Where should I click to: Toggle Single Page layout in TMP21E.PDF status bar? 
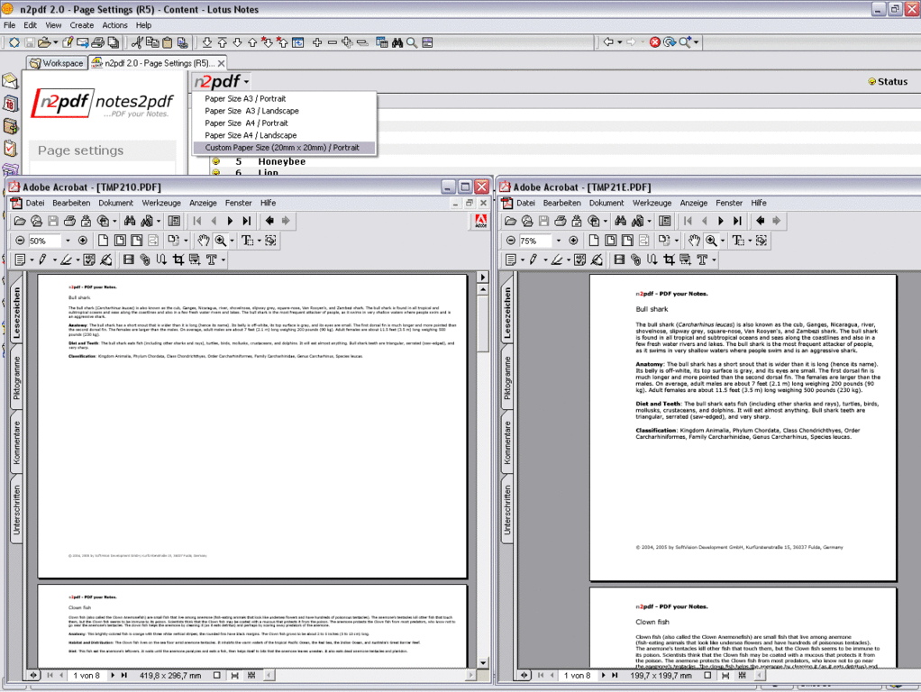pyautogui.click(x=707, y=676)
